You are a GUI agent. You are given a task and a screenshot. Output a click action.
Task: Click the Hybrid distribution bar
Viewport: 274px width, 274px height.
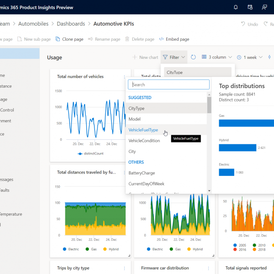237,148
